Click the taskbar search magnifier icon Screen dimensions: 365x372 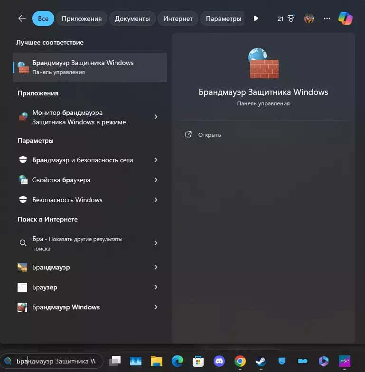point(8,361)
